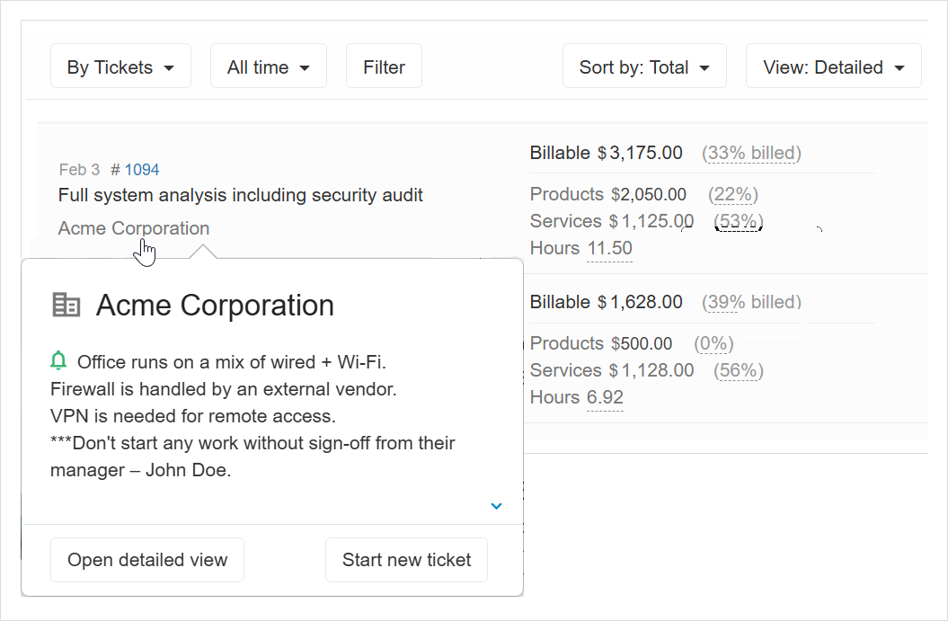Click the Services $1,128.00 amount
The height and width of the screenshot is (621, 948).
pos(651,370)
